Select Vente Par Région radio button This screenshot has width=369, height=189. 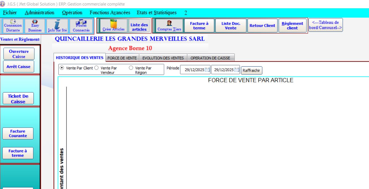[x=131, y=68]
